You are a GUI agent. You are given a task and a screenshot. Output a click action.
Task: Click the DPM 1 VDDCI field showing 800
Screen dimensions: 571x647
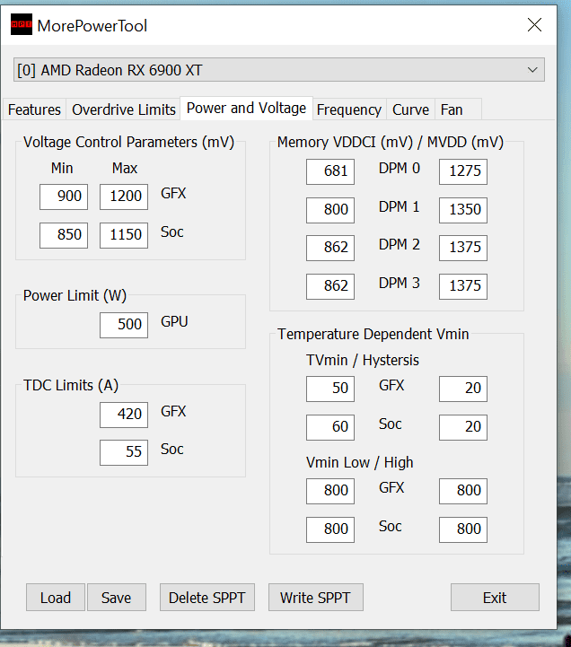(330, 210)
